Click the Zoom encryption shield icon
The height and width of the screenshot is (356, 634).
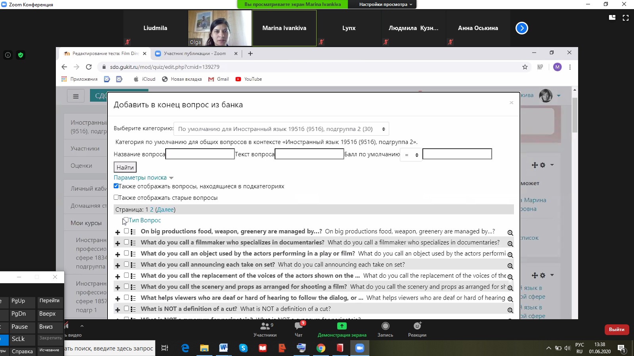[21, 55]
